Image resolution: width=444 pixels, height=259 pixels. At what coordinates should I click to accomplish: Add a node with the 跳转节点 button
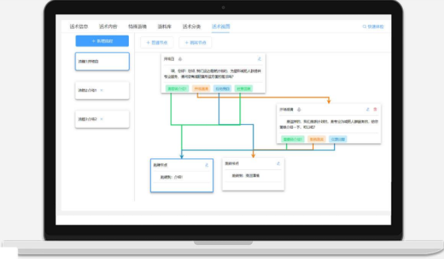coord(196,42)
